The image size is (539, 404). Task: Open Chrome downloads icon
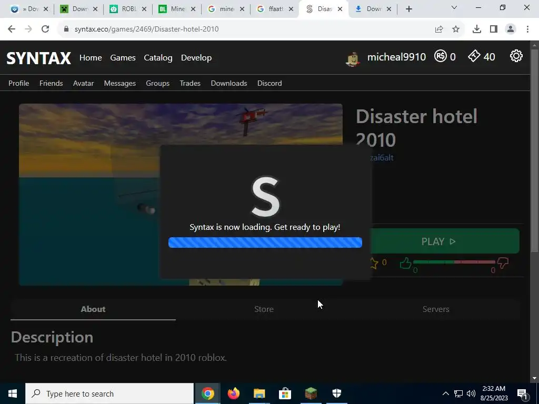tap(477, 29)
